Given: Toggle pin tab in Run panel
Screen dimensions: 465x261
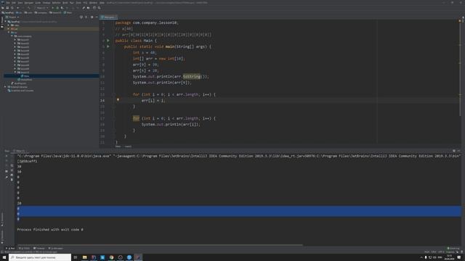Looking at the screenshot, I should [x=7, y=177].
